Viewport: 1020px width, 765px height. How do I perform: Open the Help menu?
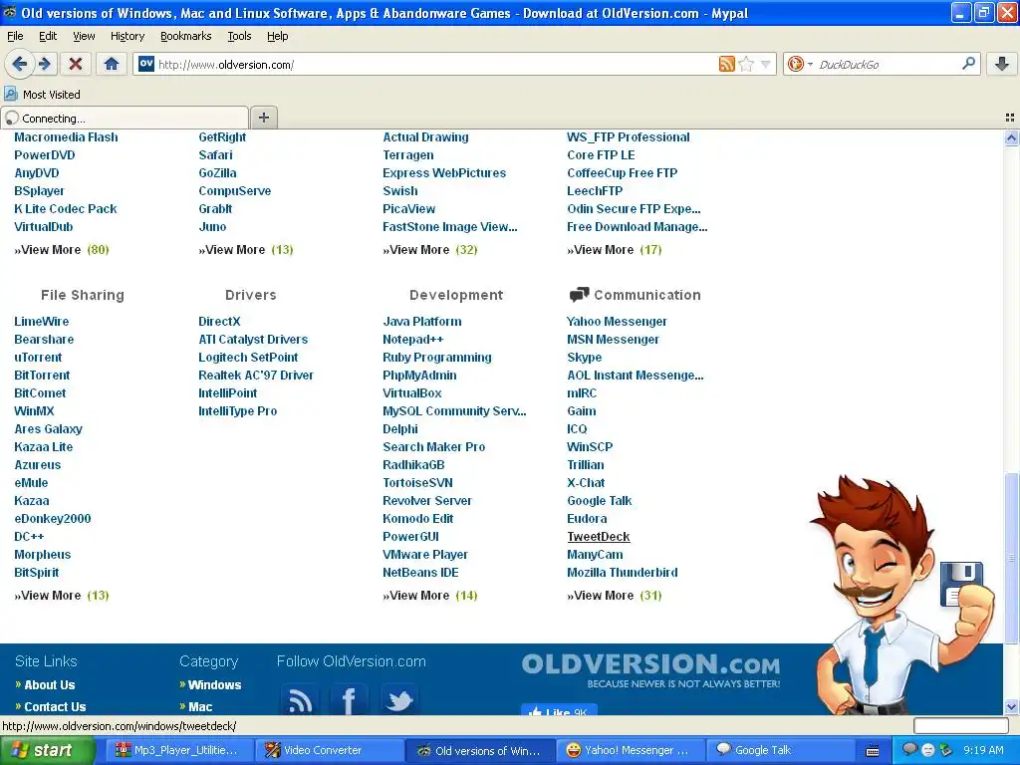pyautogui.click(x=277, y=36)
